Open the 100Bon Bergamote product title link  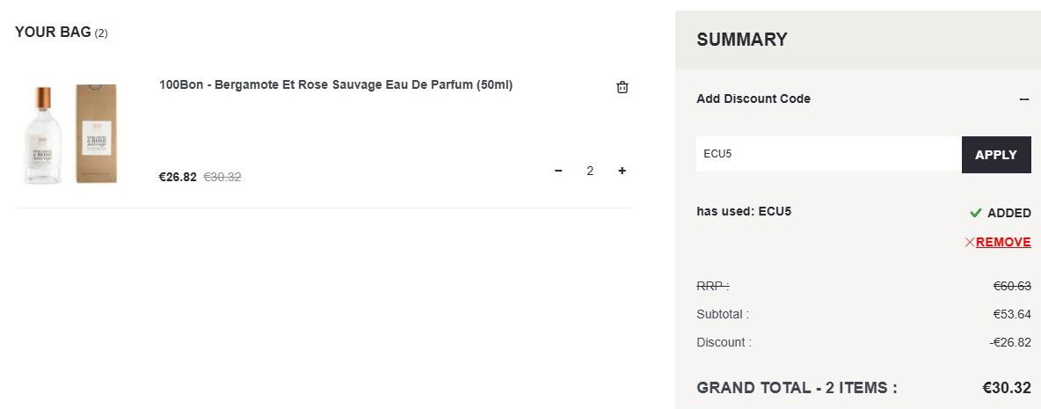[x=336, y=85]
